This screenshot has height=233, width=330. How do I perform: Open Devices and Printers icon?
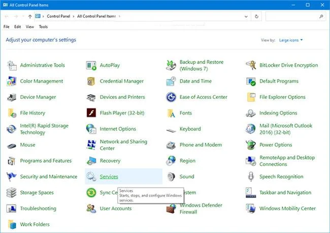[91, 97]
